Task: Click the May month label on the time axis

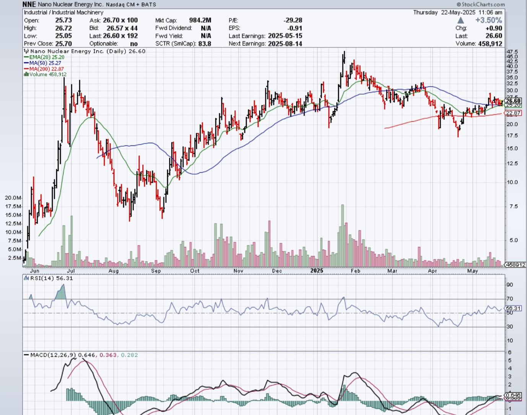Action: pos(472,271)
